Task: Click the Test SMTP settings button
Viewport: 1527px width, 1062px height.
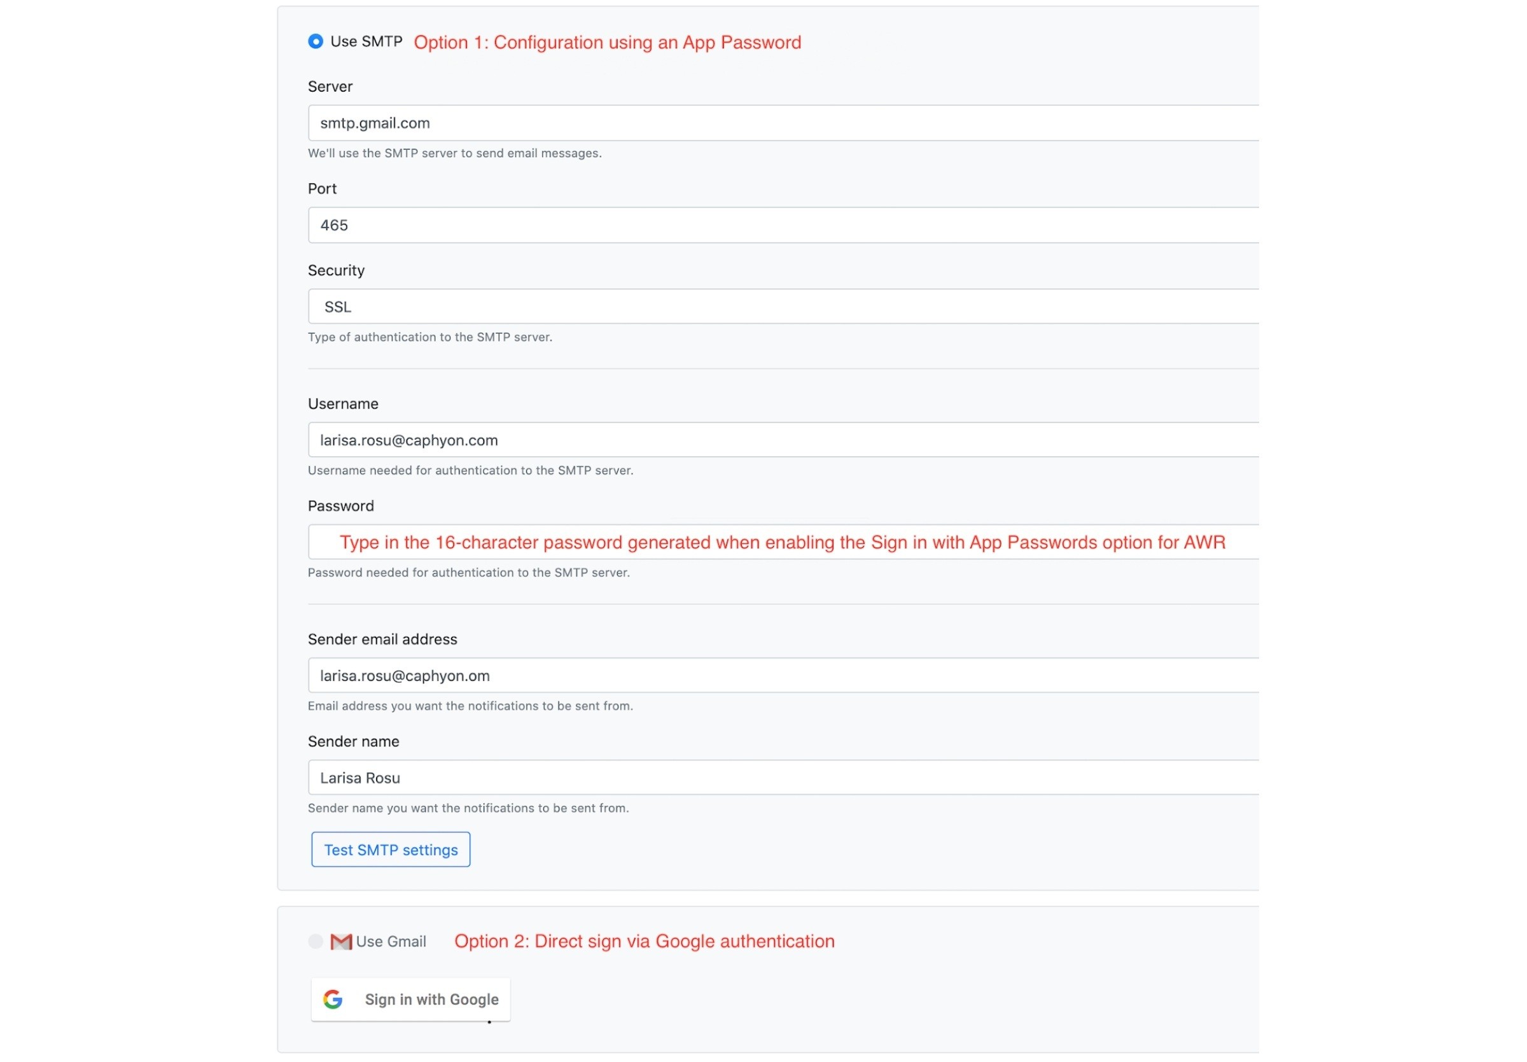Action: pyautogui.click(x=391, y=849)
